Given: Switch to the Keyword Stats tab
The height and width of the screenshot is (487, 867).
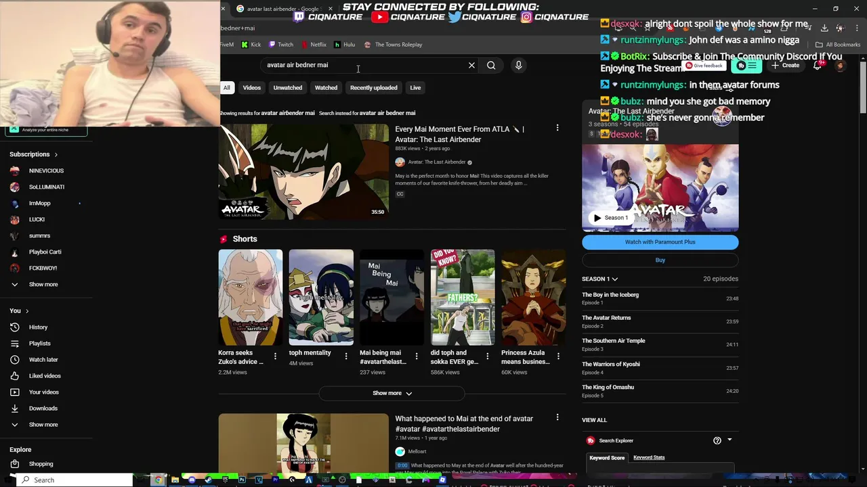Looking at the screenshot, I should coord(649,458).
